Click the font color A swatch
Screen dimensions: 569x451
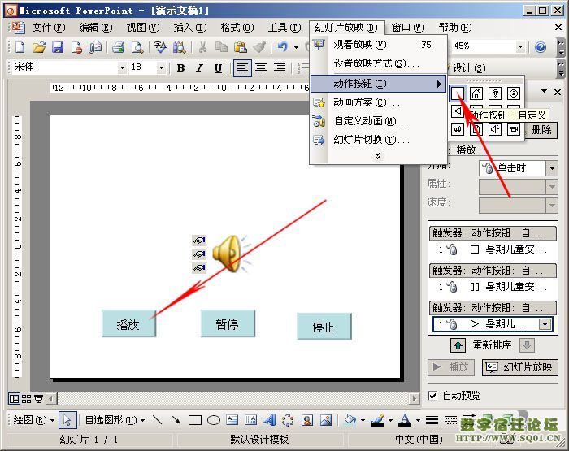pyautogui.click(x=405, y=420)
